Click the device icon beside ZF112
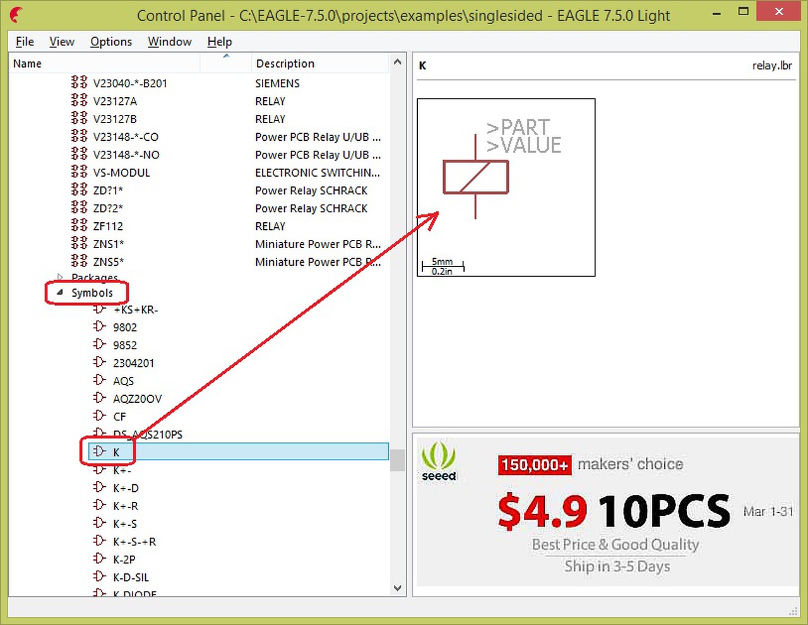The width and height of the screenshot is (808, 625). point(79,225)
